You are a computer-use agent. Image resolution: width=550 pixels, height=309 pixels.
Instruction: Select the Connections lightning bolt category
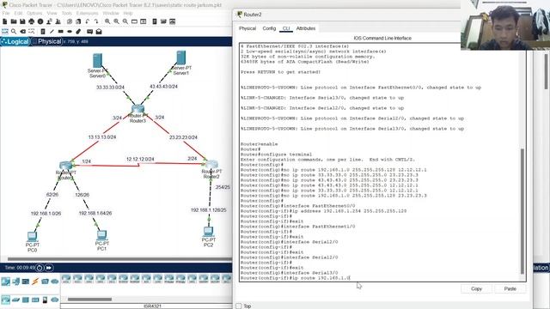pyautogui.click(x=35, y=282)
